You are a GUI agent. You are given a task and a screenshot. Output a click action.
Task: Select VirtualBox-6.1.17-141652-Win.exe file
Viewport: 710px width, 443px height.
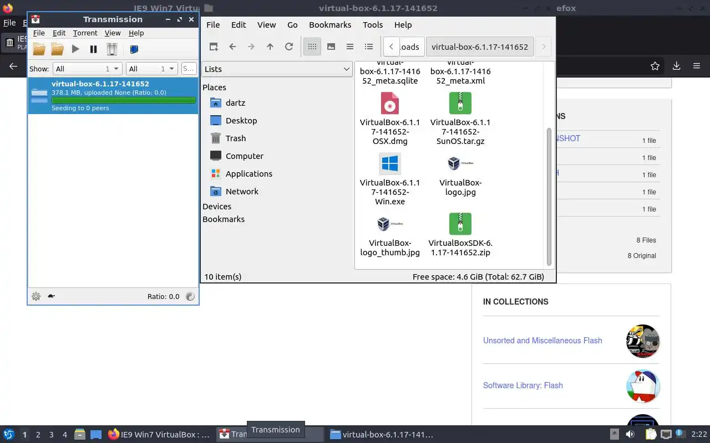[x=390, y=179]
